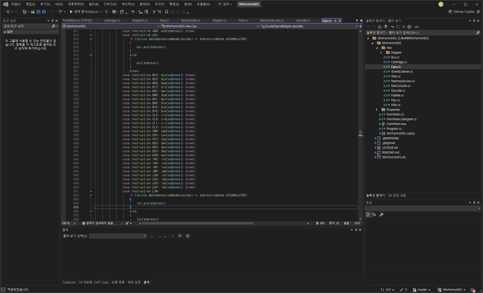The width and height of the screenshot is (483, 293).
Task: Collapse the code block at line 813
Action: (x=91, y=39)
